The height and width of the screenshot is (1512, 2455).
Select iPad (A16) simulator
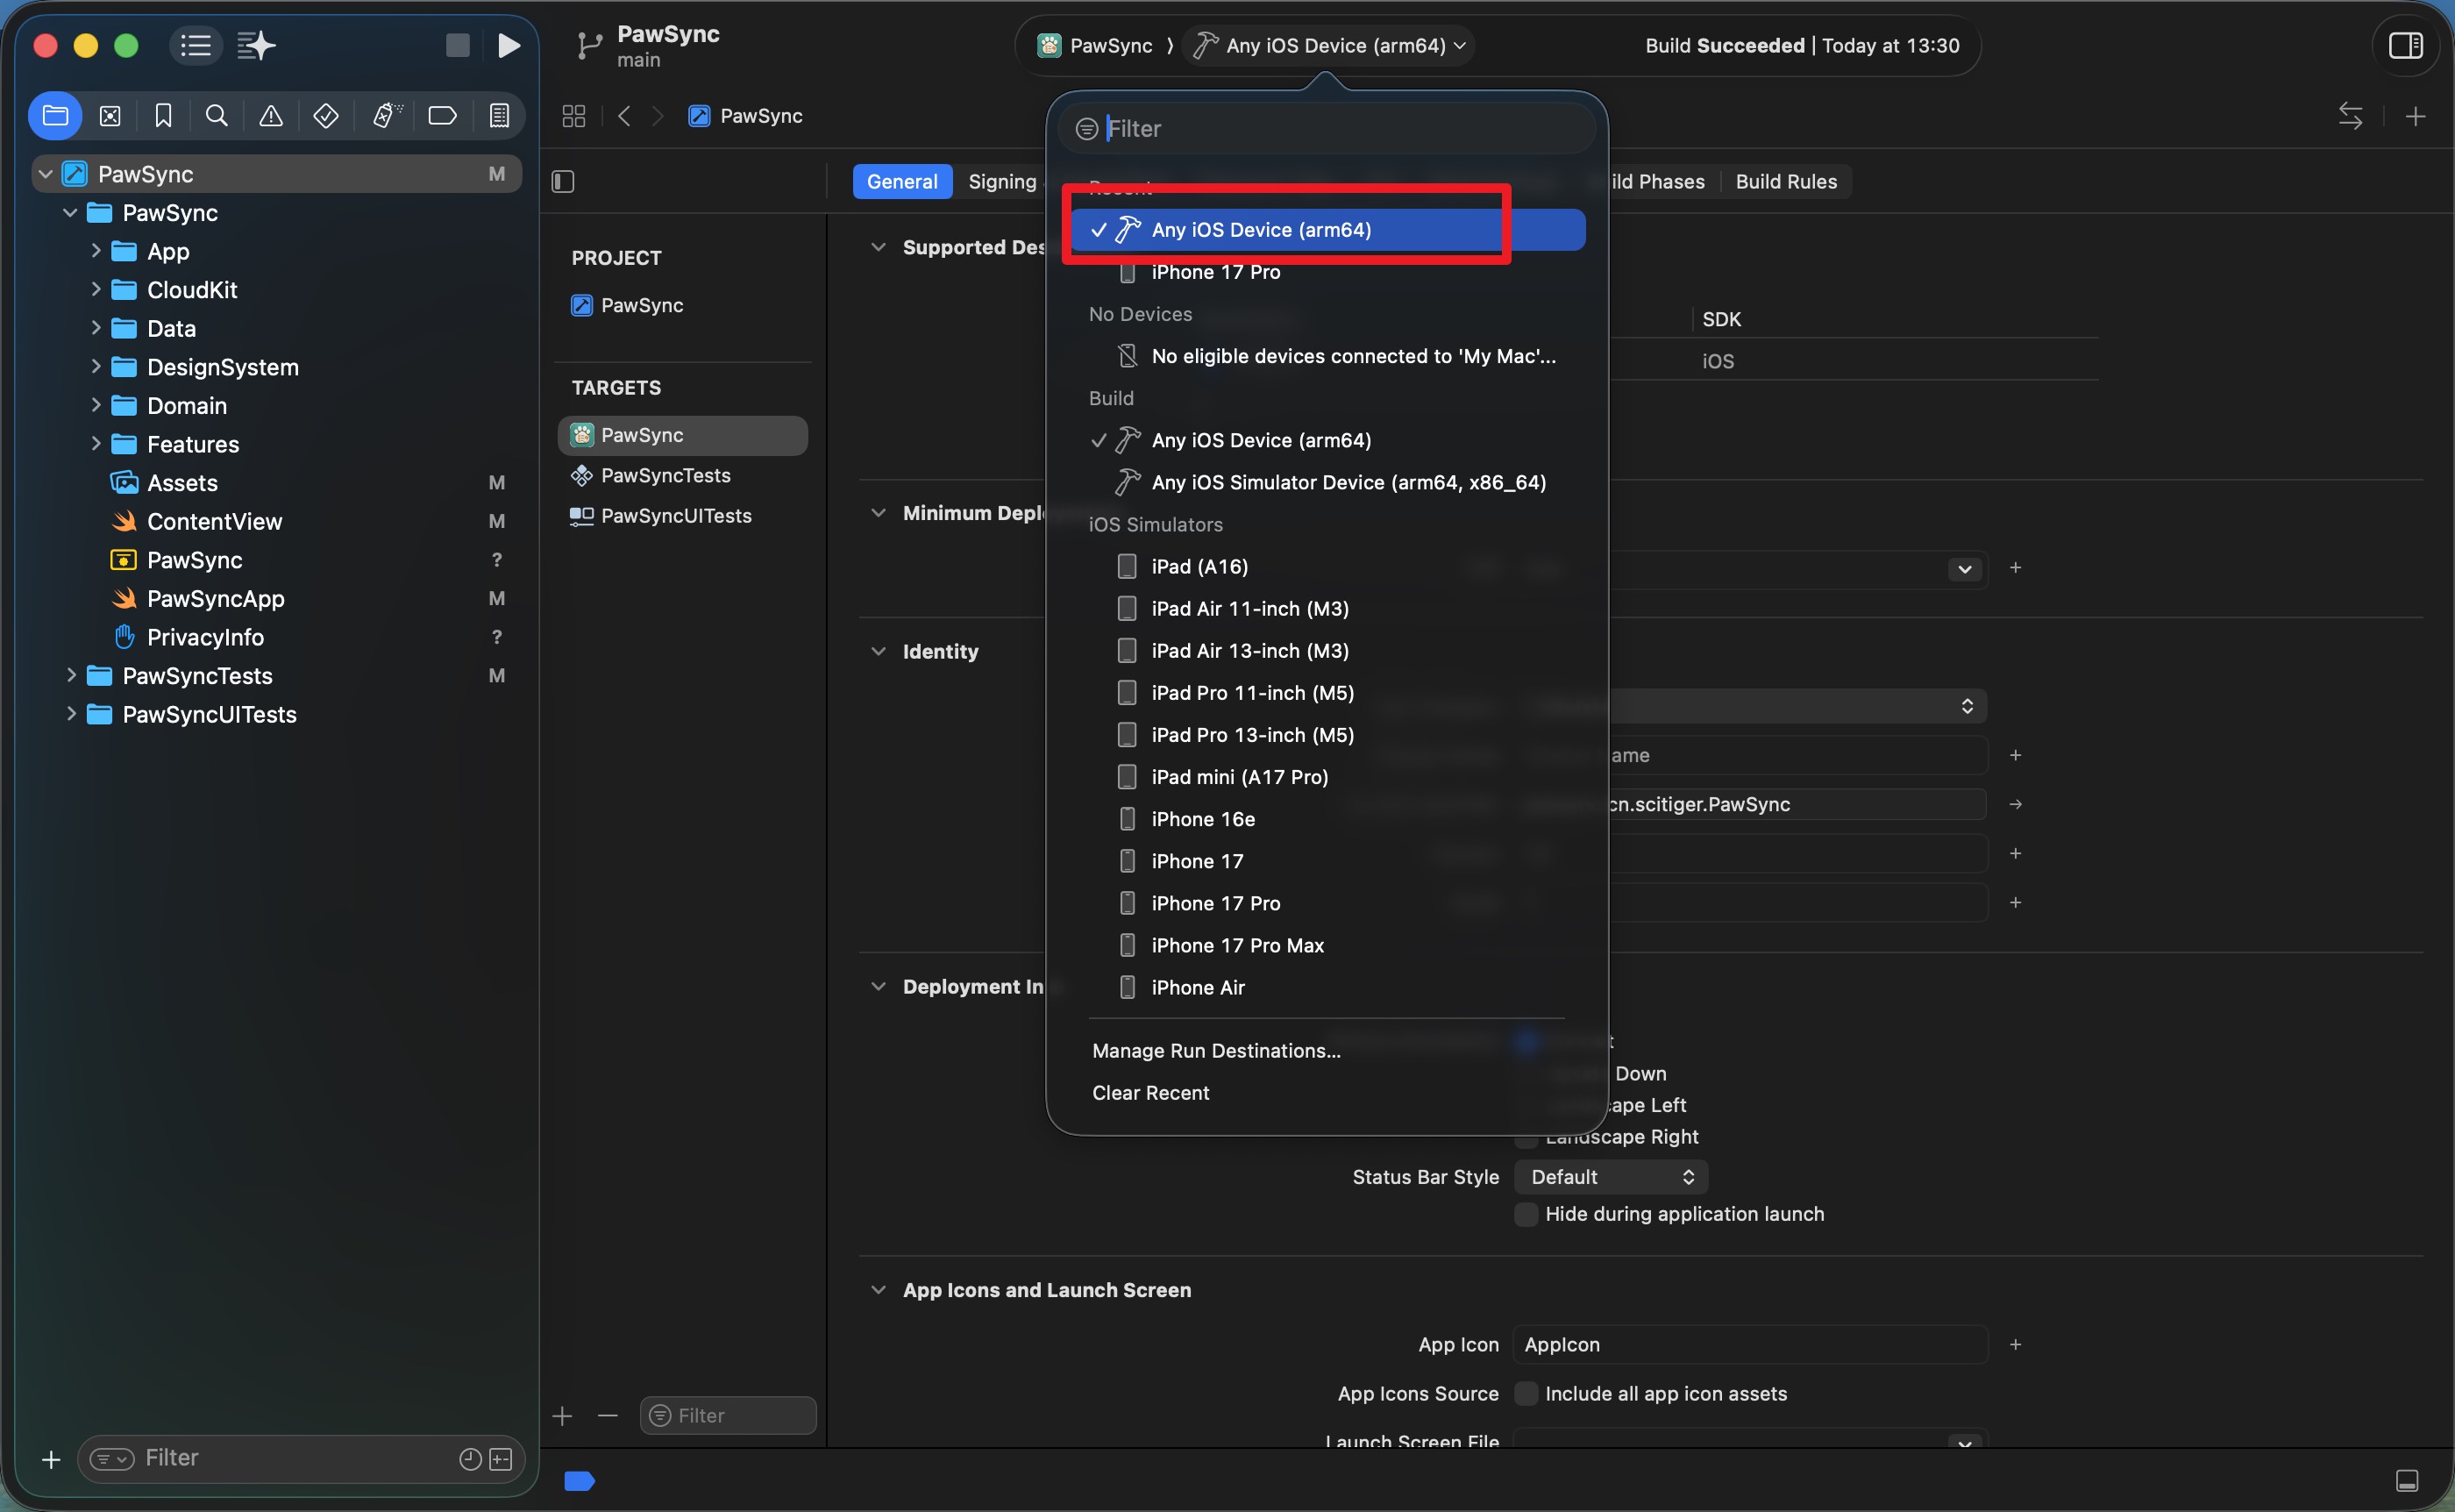[1327, 567]
